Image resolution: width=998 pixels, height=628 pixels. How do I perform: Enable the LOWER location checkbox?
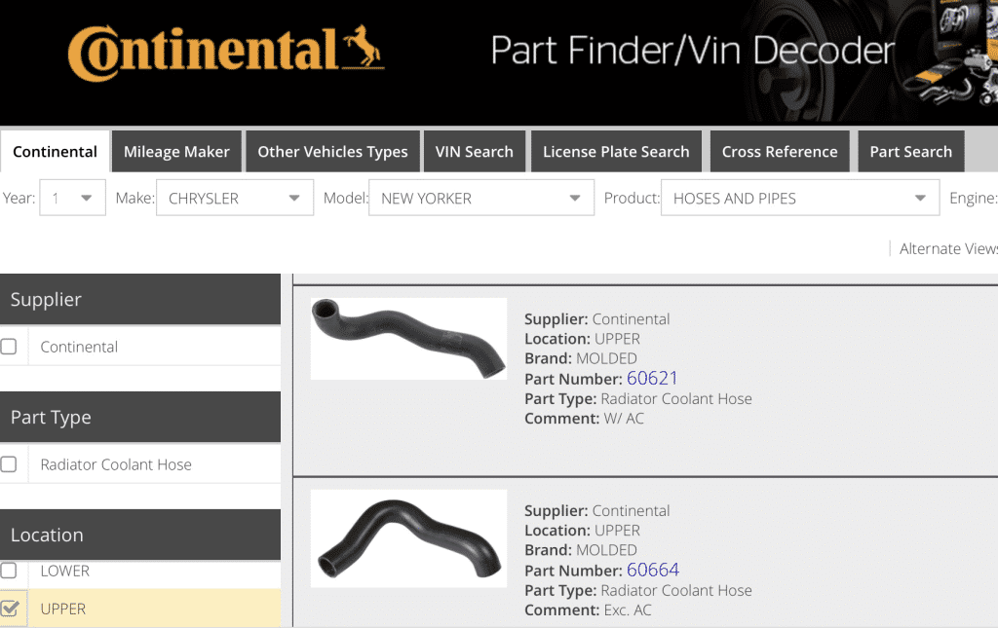(x=9, y=571)
